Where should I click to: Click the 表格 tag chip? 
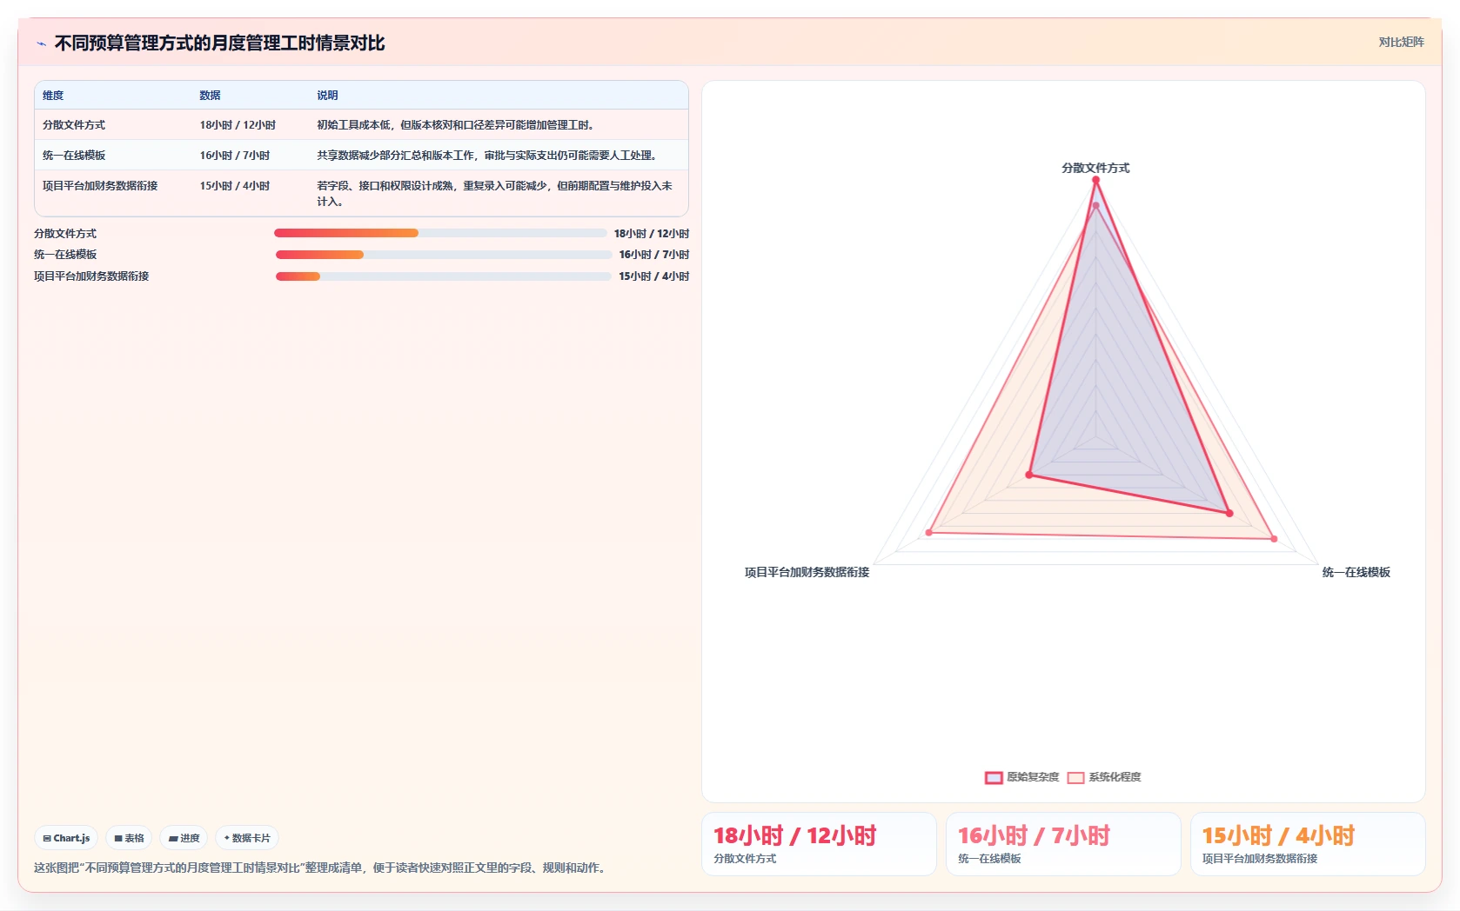129,838
